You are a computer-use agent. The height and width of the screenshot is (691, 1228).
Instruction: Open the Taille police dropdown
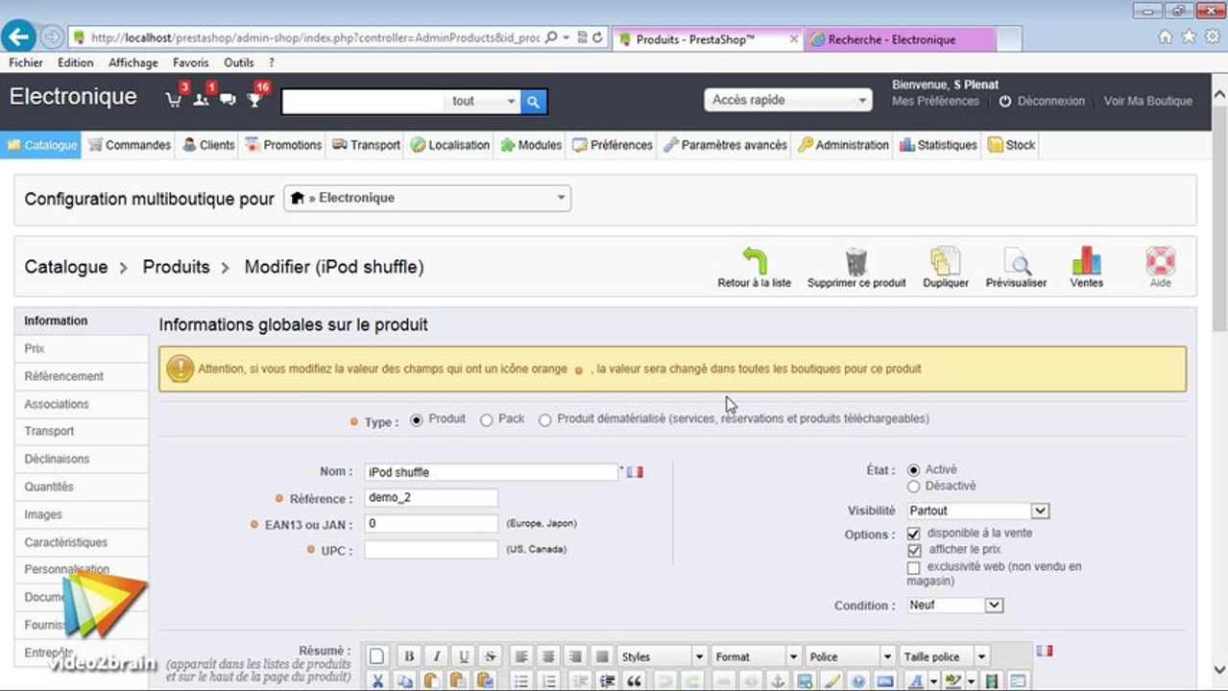click(x=944, y=656)
